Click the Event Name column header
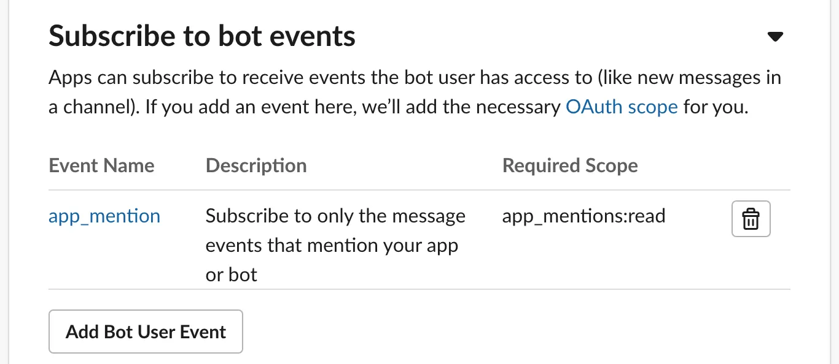Screen dimensions: 839x364 (101, 165)
